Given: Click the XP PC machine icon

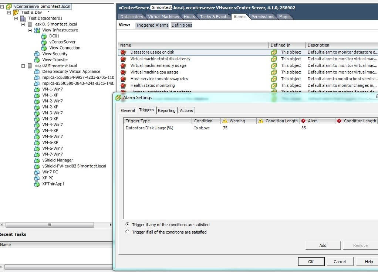Looking at the screenshot, I should [x=37, y=178].
